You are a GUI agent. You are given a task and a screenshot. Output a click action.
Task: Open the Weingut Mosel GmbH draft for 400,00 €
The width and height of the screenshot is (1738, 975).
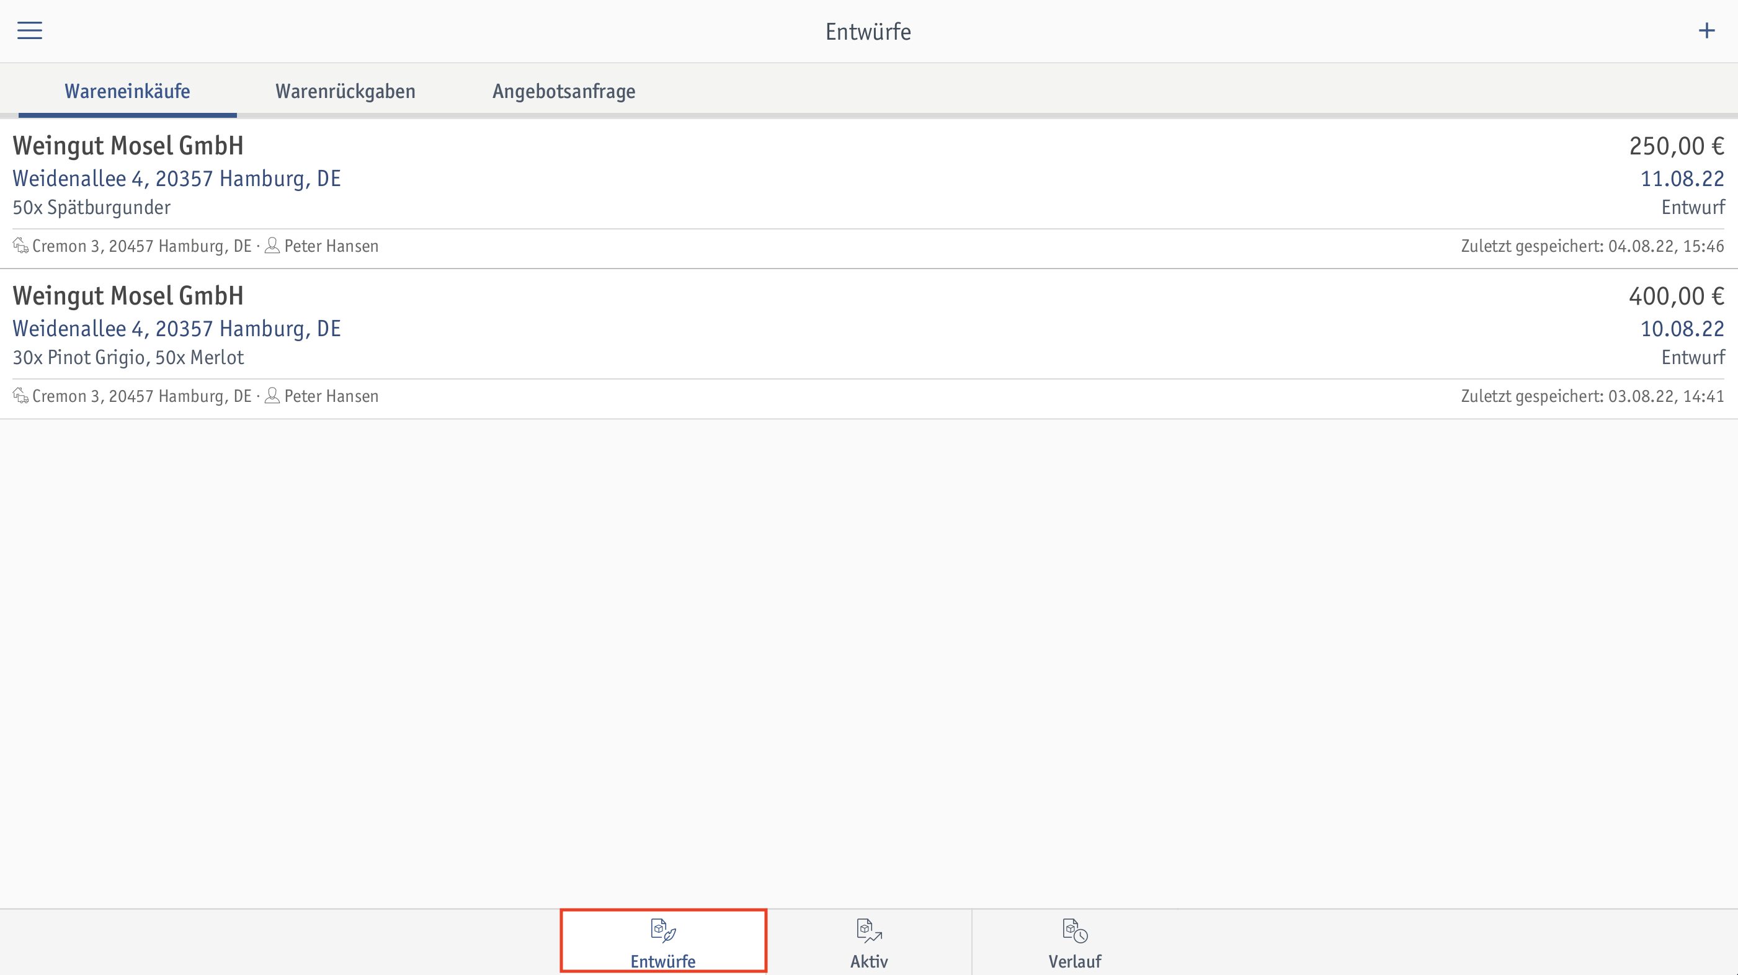coord(869,345)
